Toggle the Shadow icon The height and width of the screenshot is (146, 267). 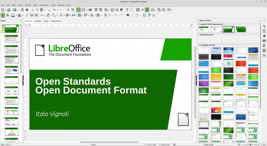tap(128, 15)
